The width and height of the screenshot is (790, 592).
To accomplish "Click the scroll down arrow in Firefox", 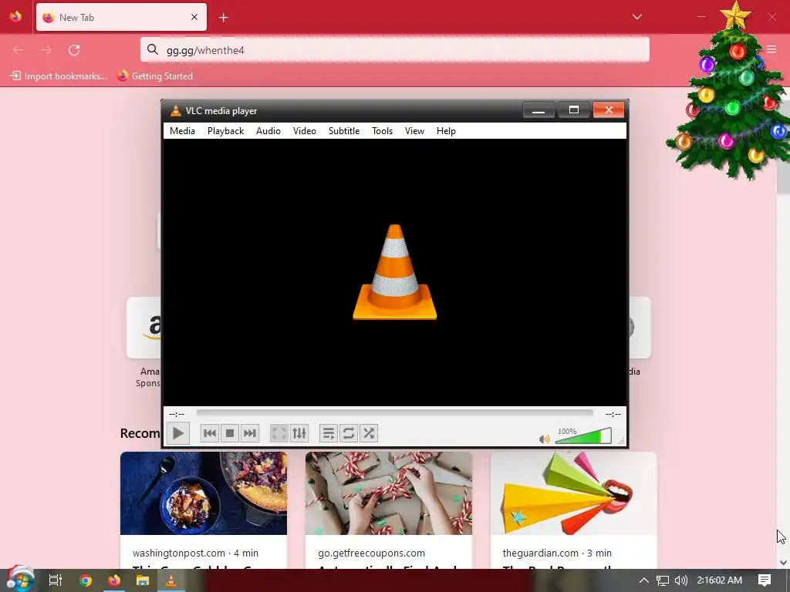I will tap(783, 563).
